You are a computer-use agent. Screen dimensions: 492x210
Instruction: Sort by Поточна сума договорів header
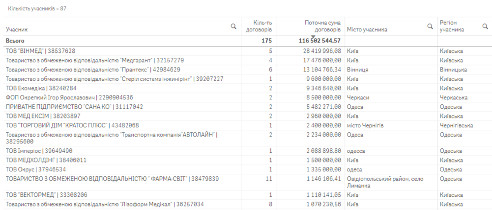(x=322, y=26)
